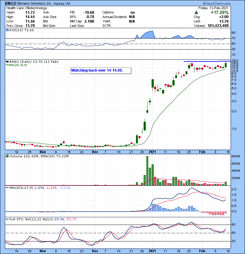Click the Health Care / Biotechnology sector label
The height and width of the screenshot is (254, 245).
pos(27,8)
